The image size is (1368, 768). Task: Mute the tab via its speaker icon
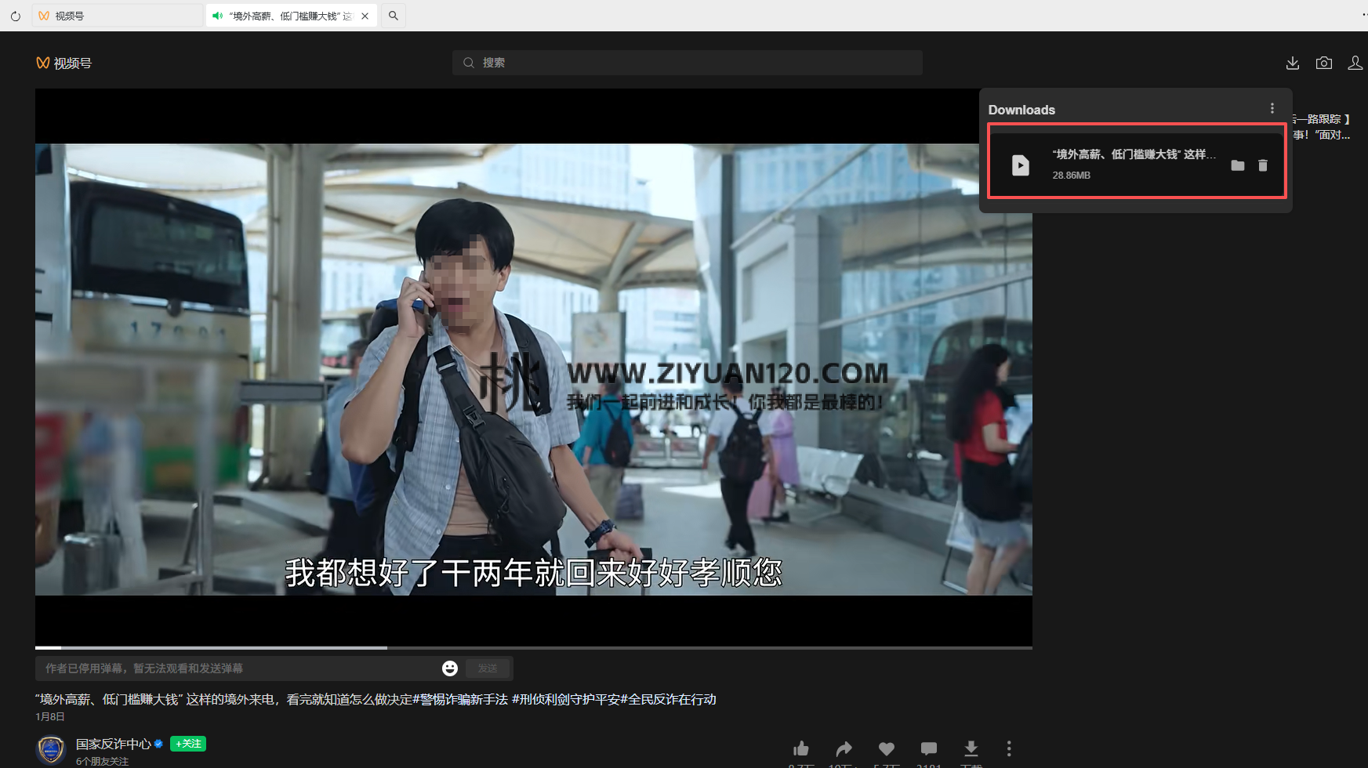[217, 15]
